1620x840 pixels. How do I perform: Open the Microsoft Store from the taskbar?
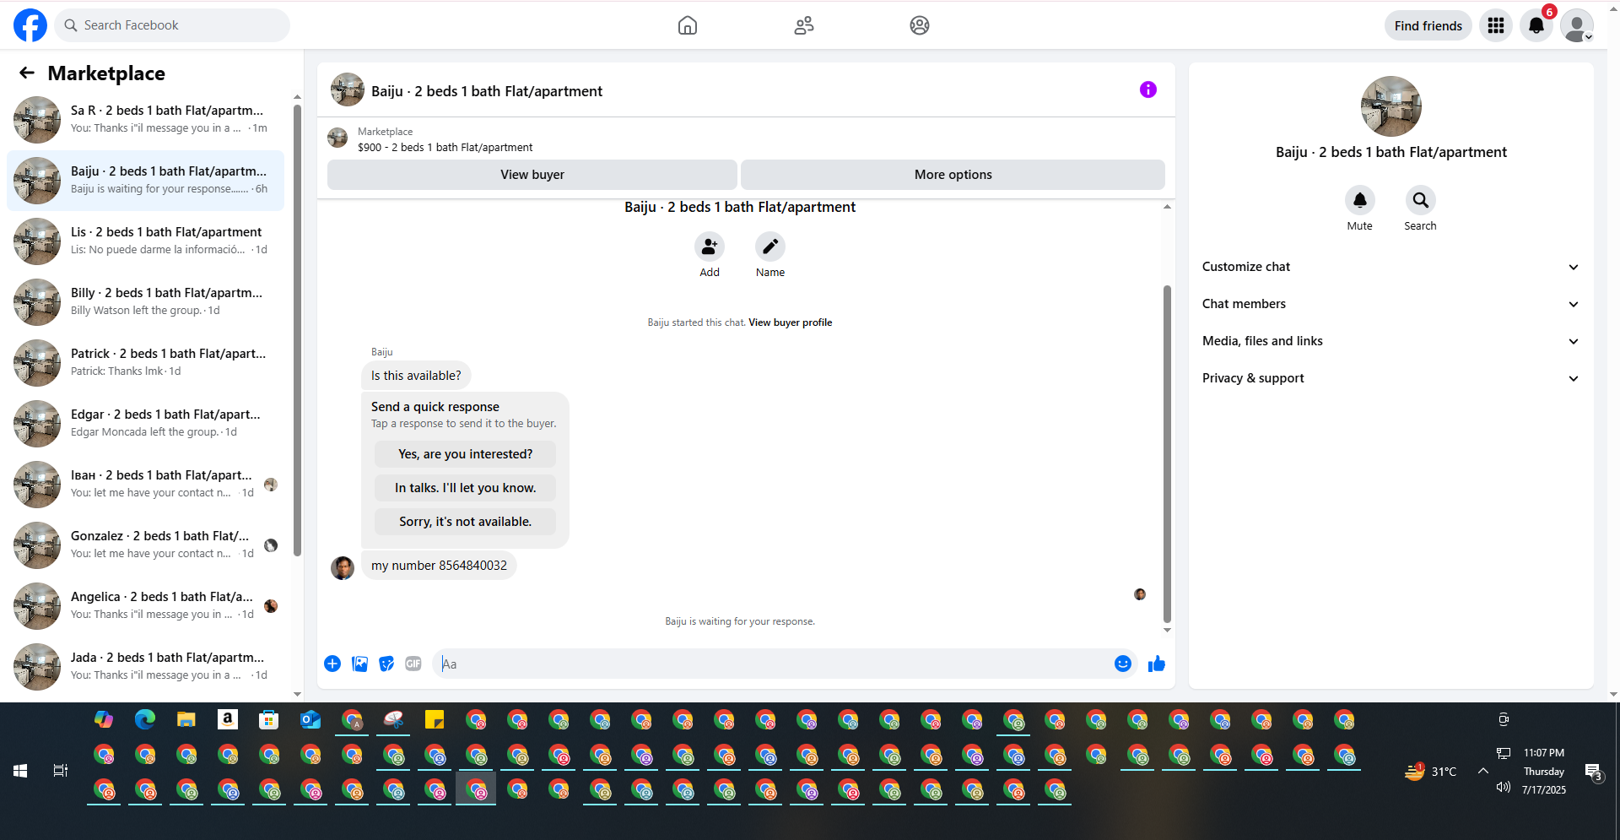(269, 719)
